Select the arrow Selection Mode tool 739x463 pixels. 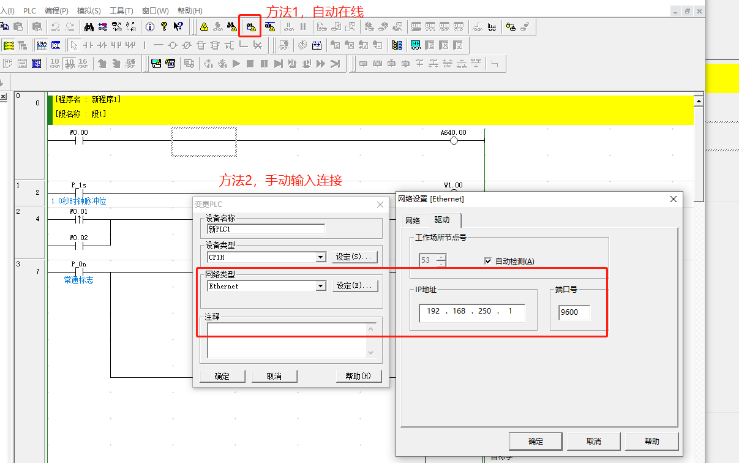point(73,45)
